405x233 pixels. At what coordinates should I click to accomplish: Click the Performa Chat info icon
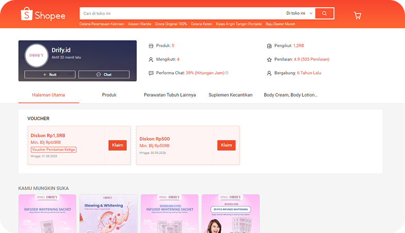227,73
